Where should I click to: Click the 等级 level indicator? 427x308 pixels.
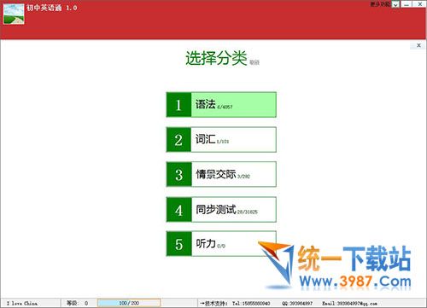[77, 303]
